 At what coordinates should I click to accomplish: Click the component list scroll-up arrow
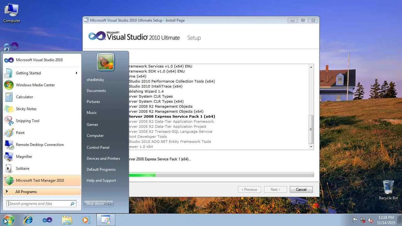311,67
